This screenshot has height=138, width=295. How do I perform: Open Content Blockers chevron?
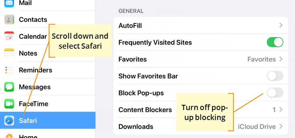tap(281, 110)
